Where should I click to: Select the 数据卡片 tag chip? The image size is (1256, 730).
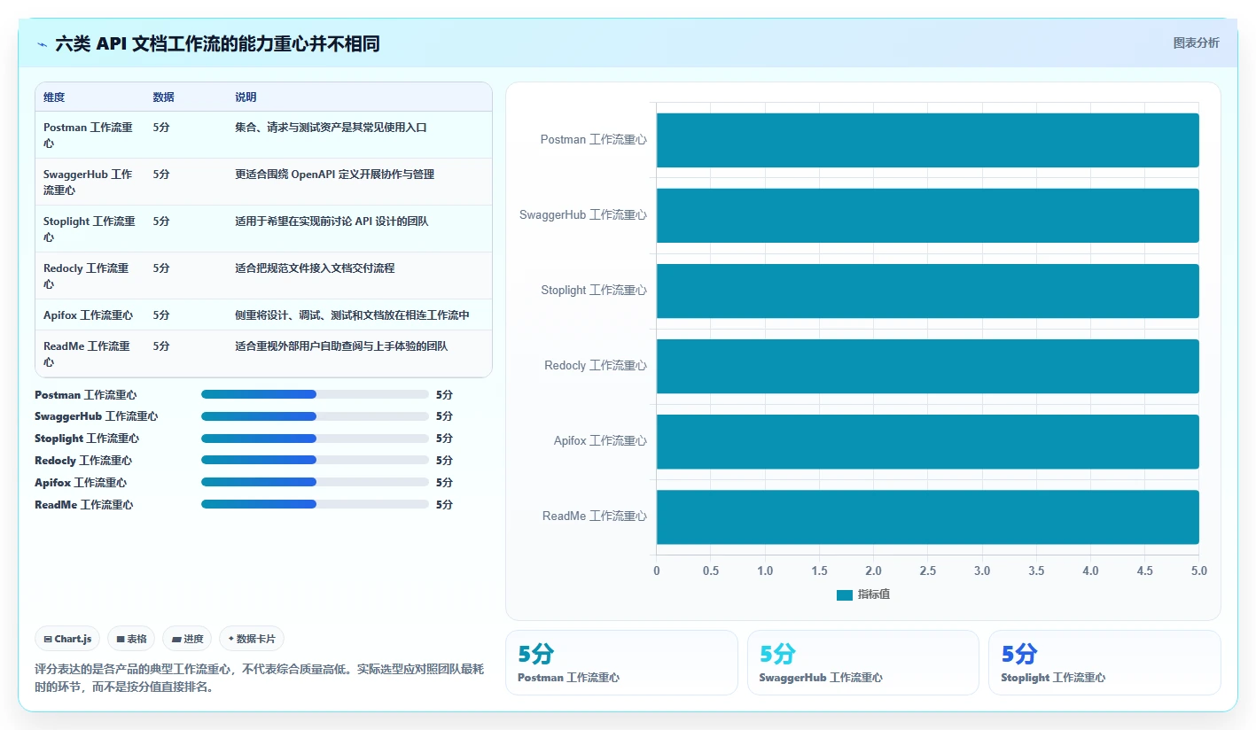(252, 639)
